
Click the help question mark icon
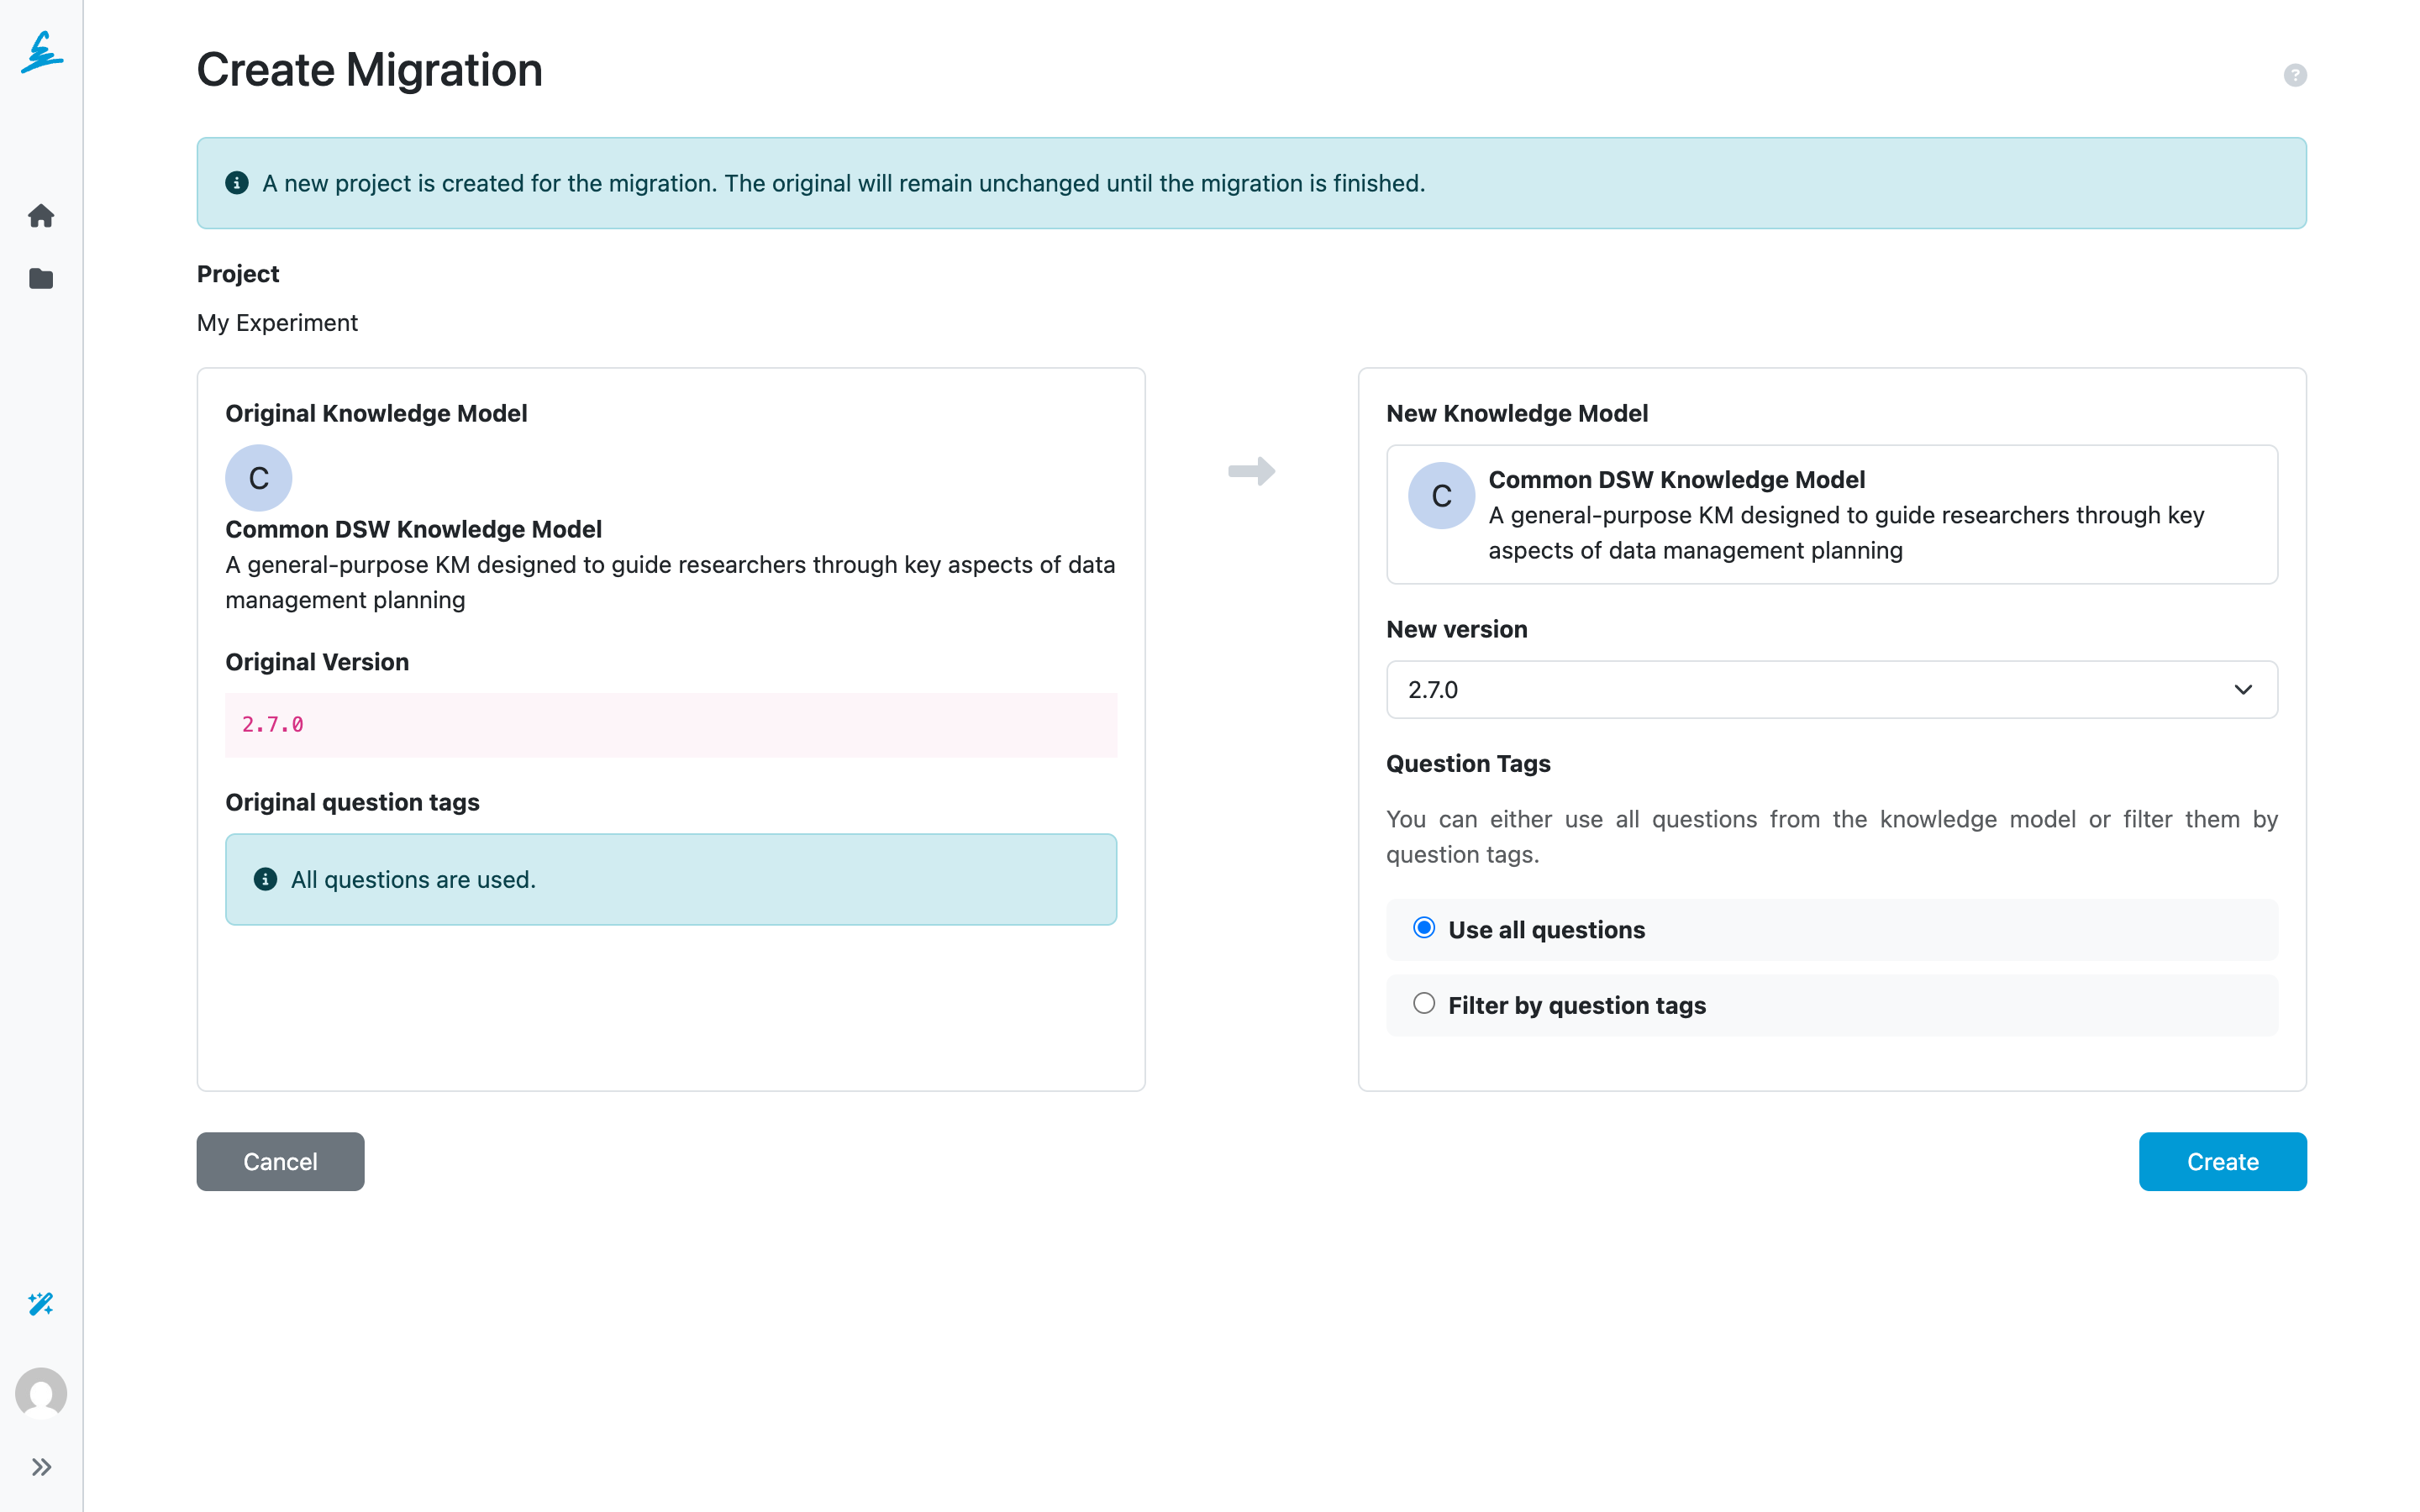click(x=2294, y=75)
